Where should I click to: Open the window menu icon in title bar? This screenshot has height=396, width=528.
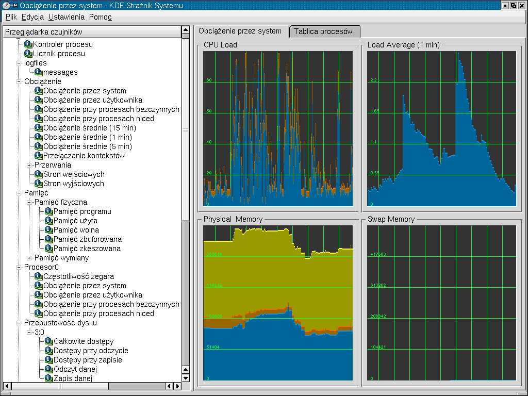[x=6, y=5]
